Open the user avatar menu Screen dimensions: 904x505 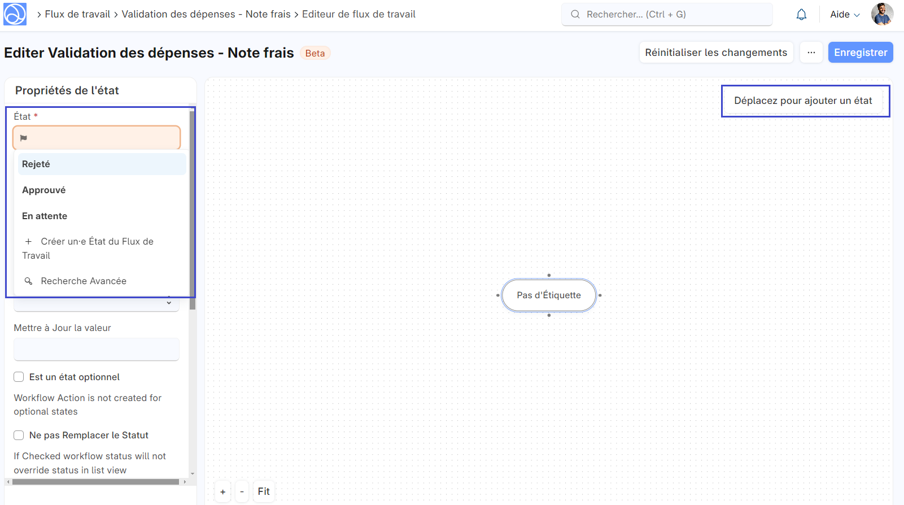(x=881, y=14)
